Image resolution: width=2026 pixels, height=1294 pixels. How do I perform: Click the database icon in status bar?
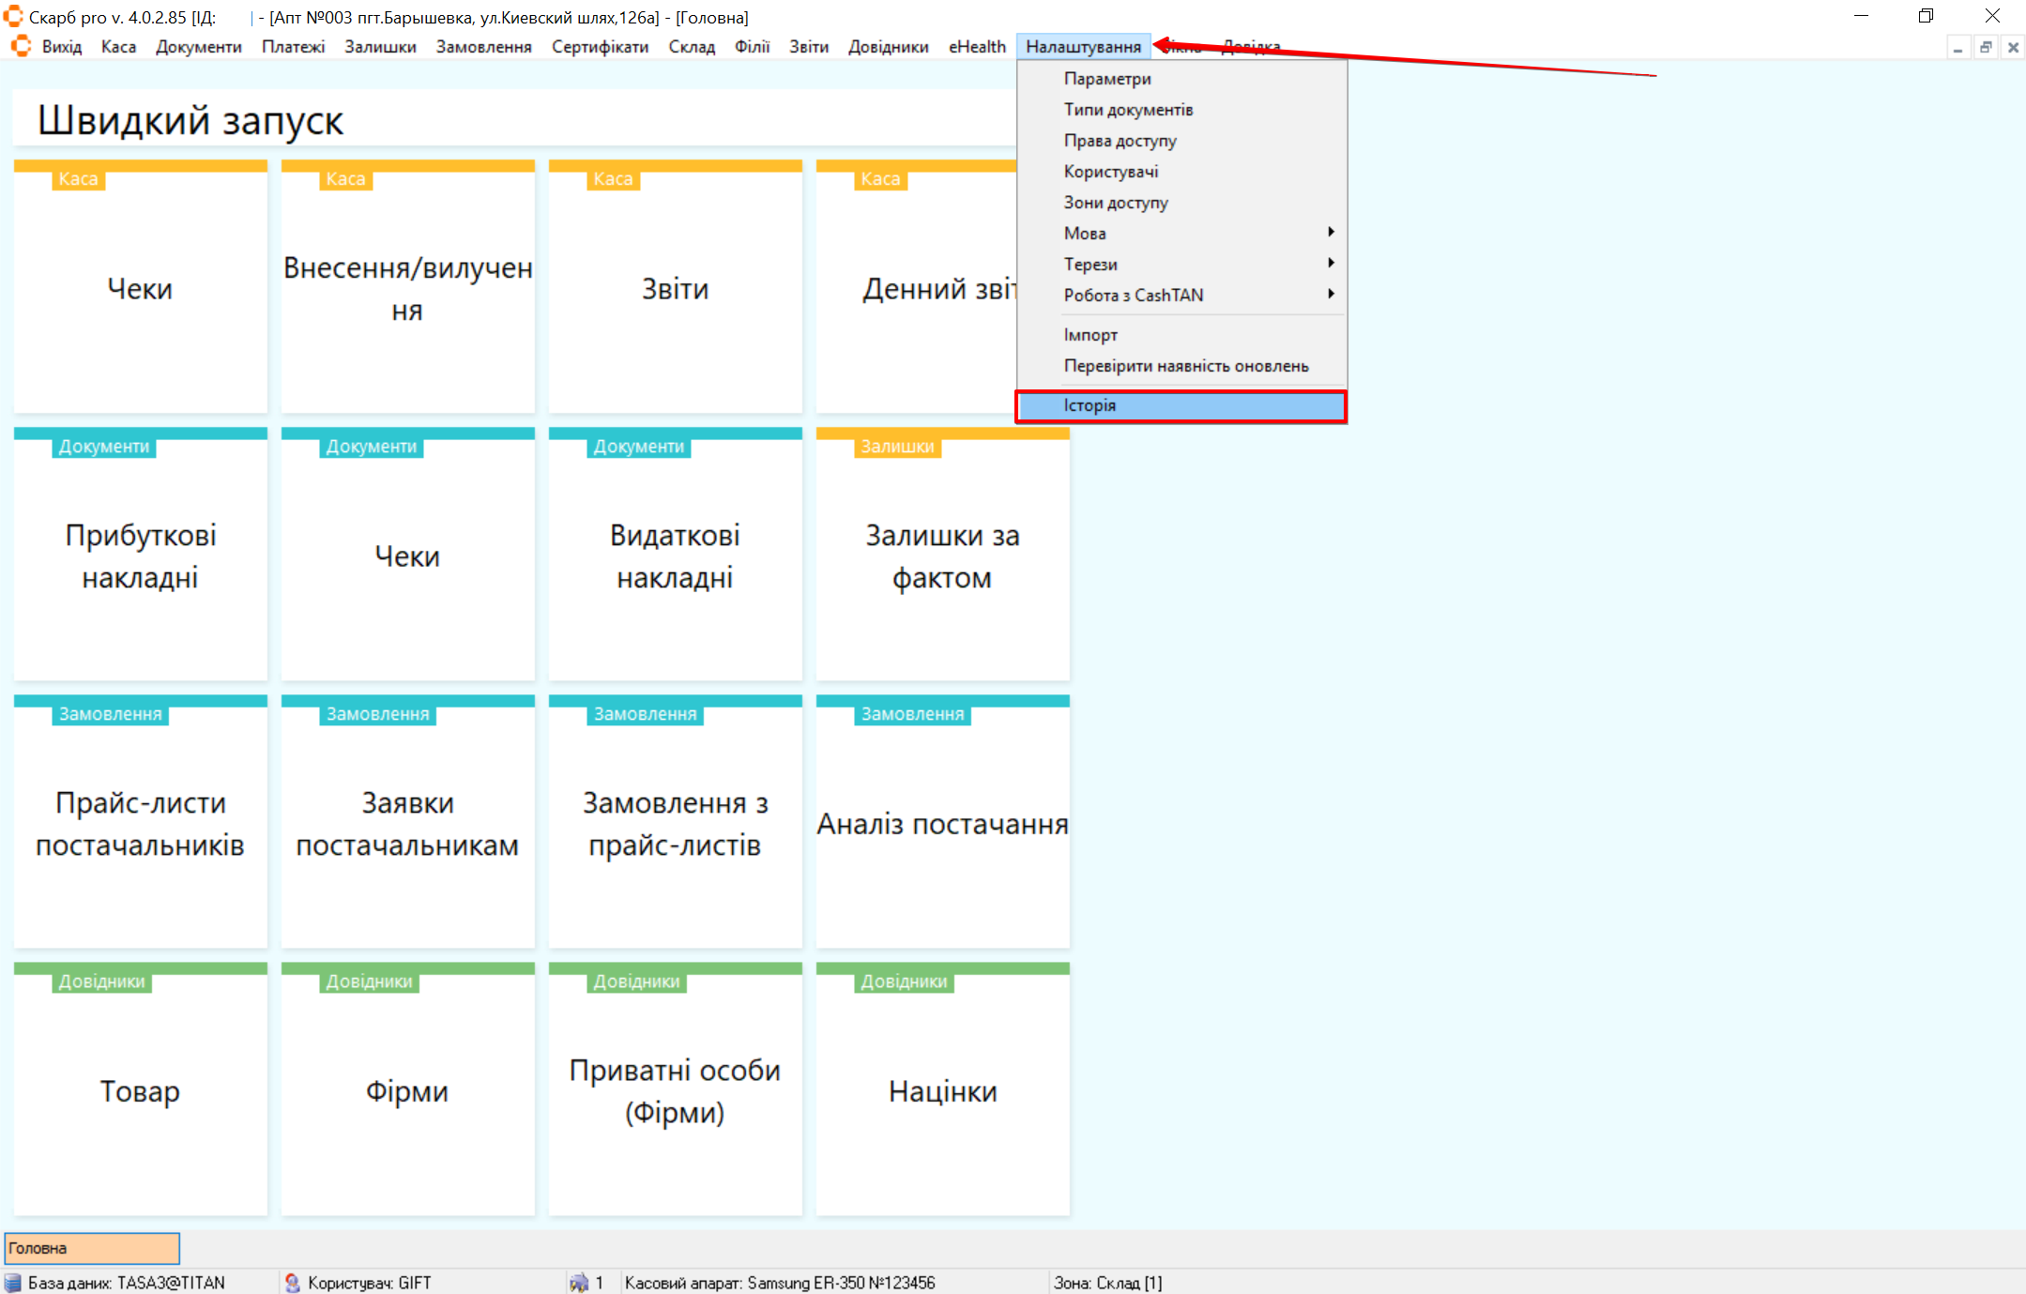(x=13, y=1283)
